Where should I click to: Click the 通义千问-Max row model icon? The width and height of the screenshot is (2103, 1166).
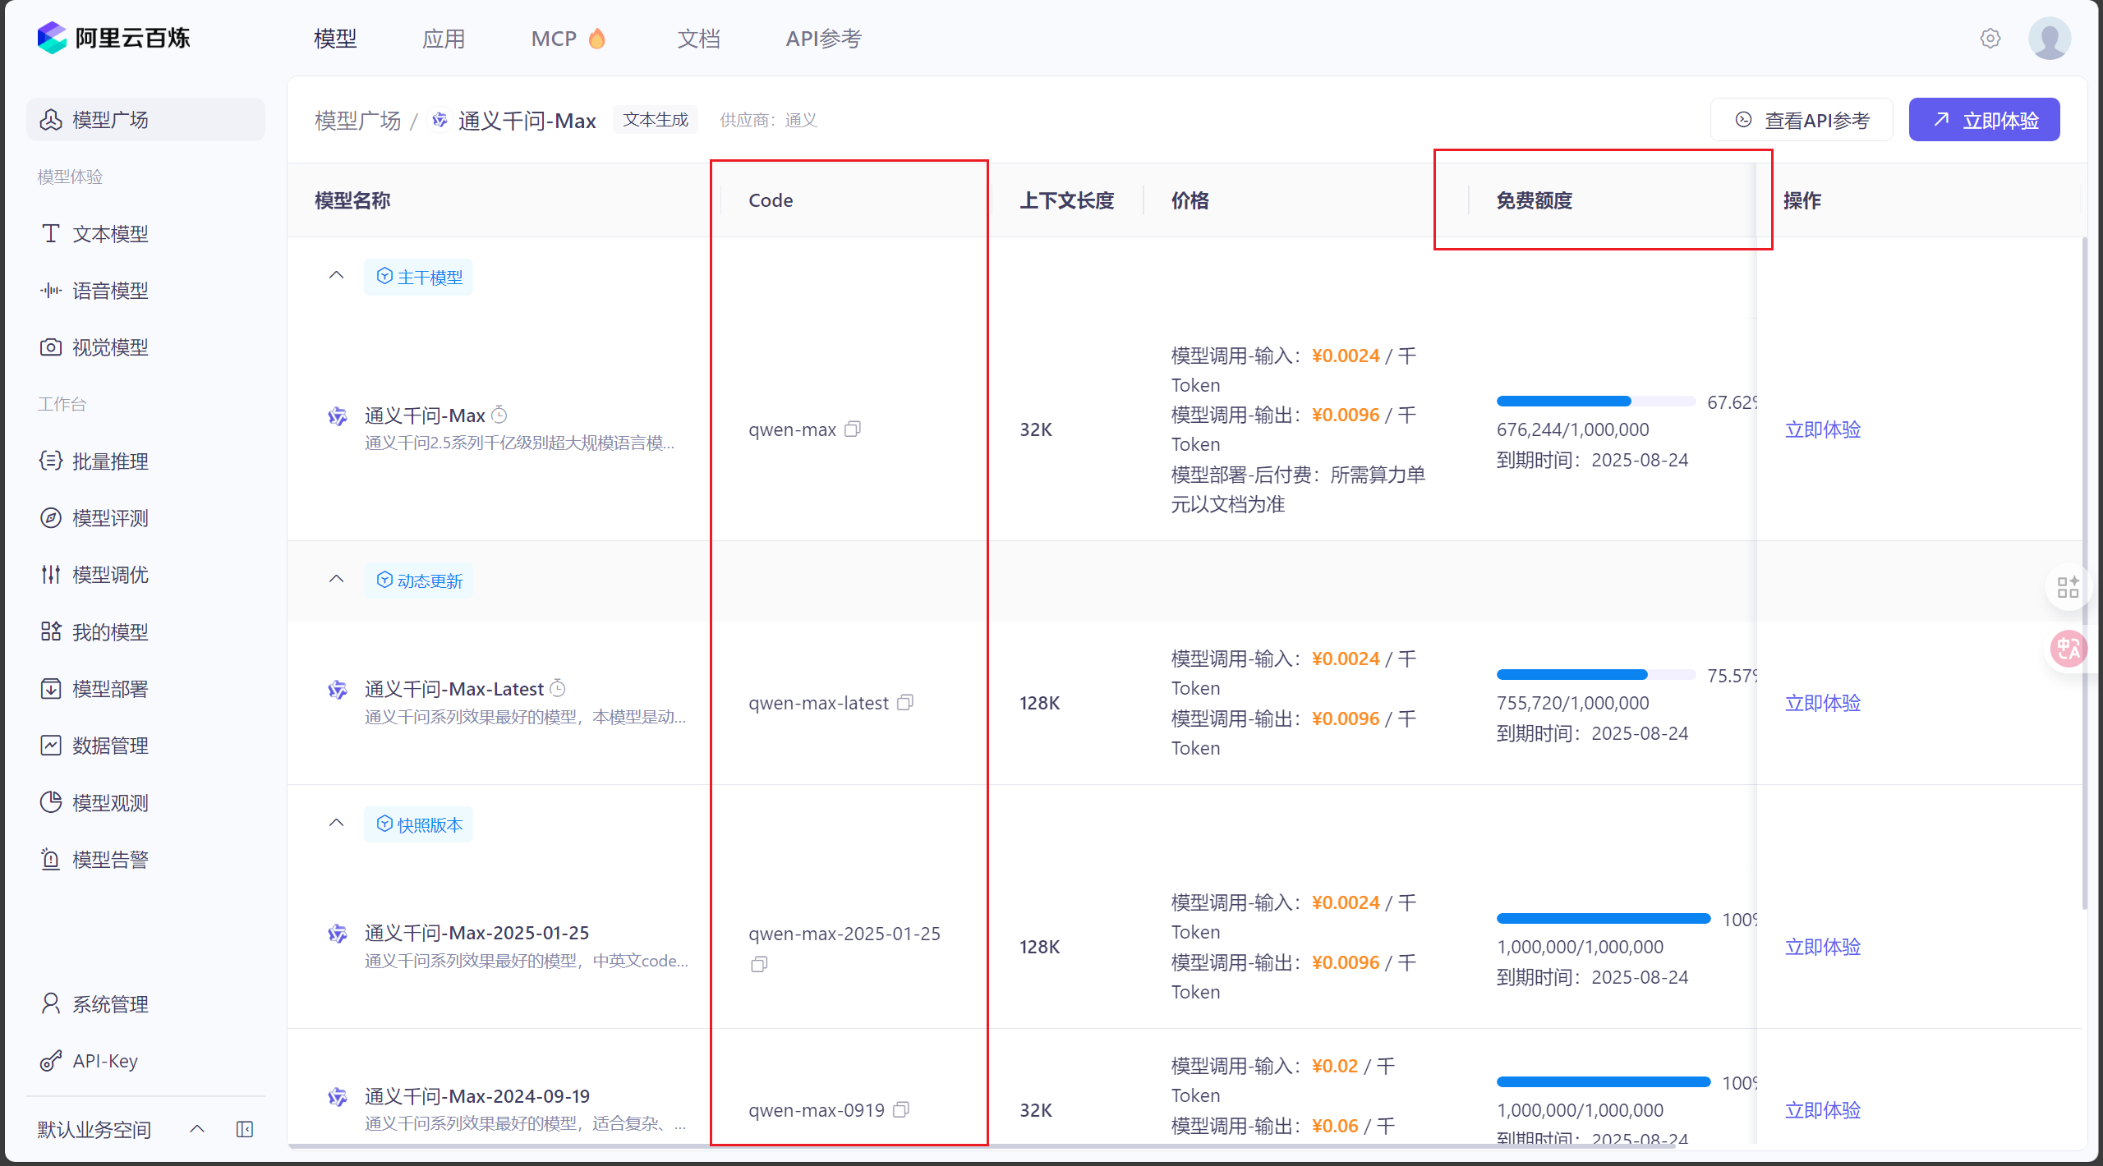[x=337, y=416]
